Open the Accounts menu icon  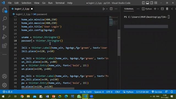click(4, 76)
